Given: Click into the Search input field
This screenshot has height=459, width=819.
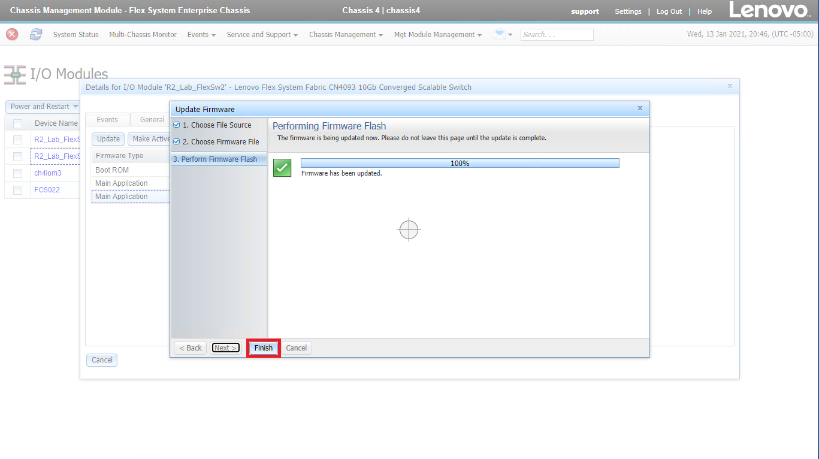Looking at the screenshot, I should tap(557, 35).
